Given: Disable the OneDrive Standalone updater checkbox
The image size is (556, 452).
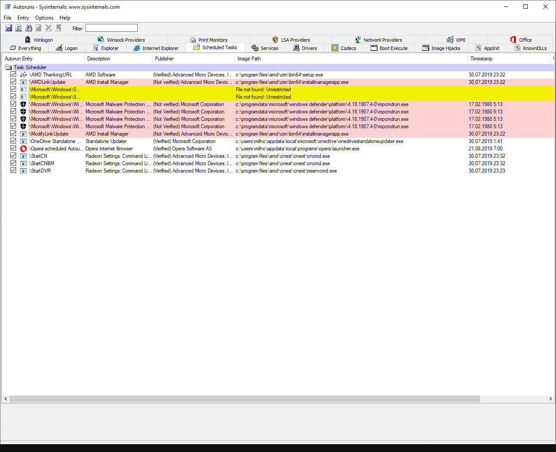Looking at the screenshot, I should click(13, 141).
